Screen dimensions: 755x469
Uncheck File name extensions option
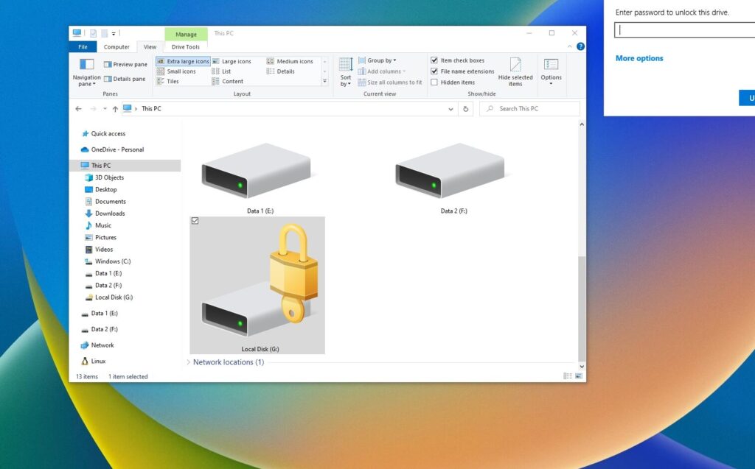pos(434,71)
